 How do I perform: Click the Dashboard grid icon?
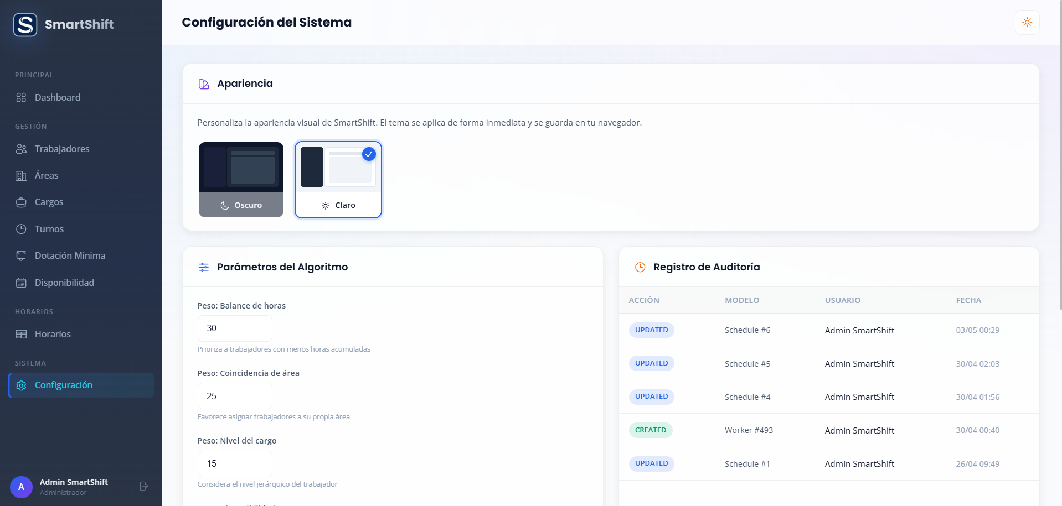pyautogui.click(x=21, y=97)
